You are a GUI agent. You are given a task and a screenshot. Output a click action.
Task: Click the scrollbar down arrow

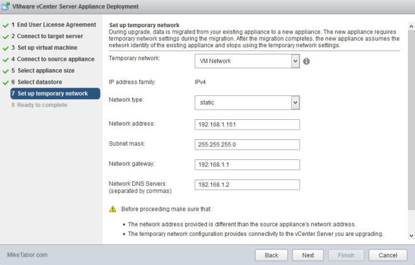click(x=411, y=236)
